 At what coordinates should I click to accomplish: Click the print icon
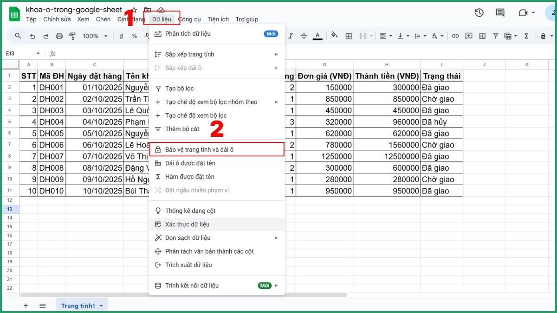(59, 36)
